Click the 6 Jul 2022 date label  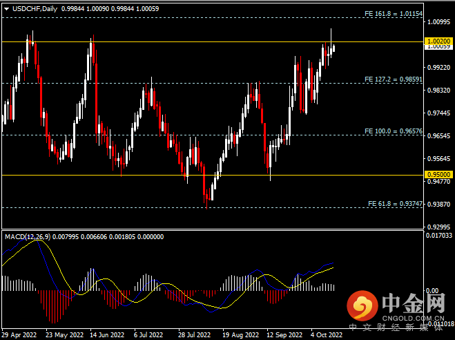click(x=148, y=335)
